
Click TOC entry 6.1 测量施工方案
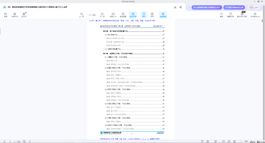click(x=135, y=57)
